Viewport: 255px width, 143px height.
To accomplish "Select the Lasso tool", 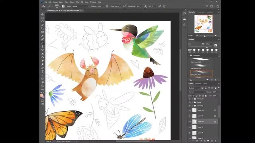I will [43, 21].
